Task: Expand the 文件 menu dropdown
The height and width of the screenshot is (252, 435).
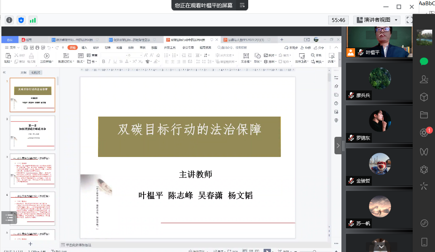Action: (13, 47)
